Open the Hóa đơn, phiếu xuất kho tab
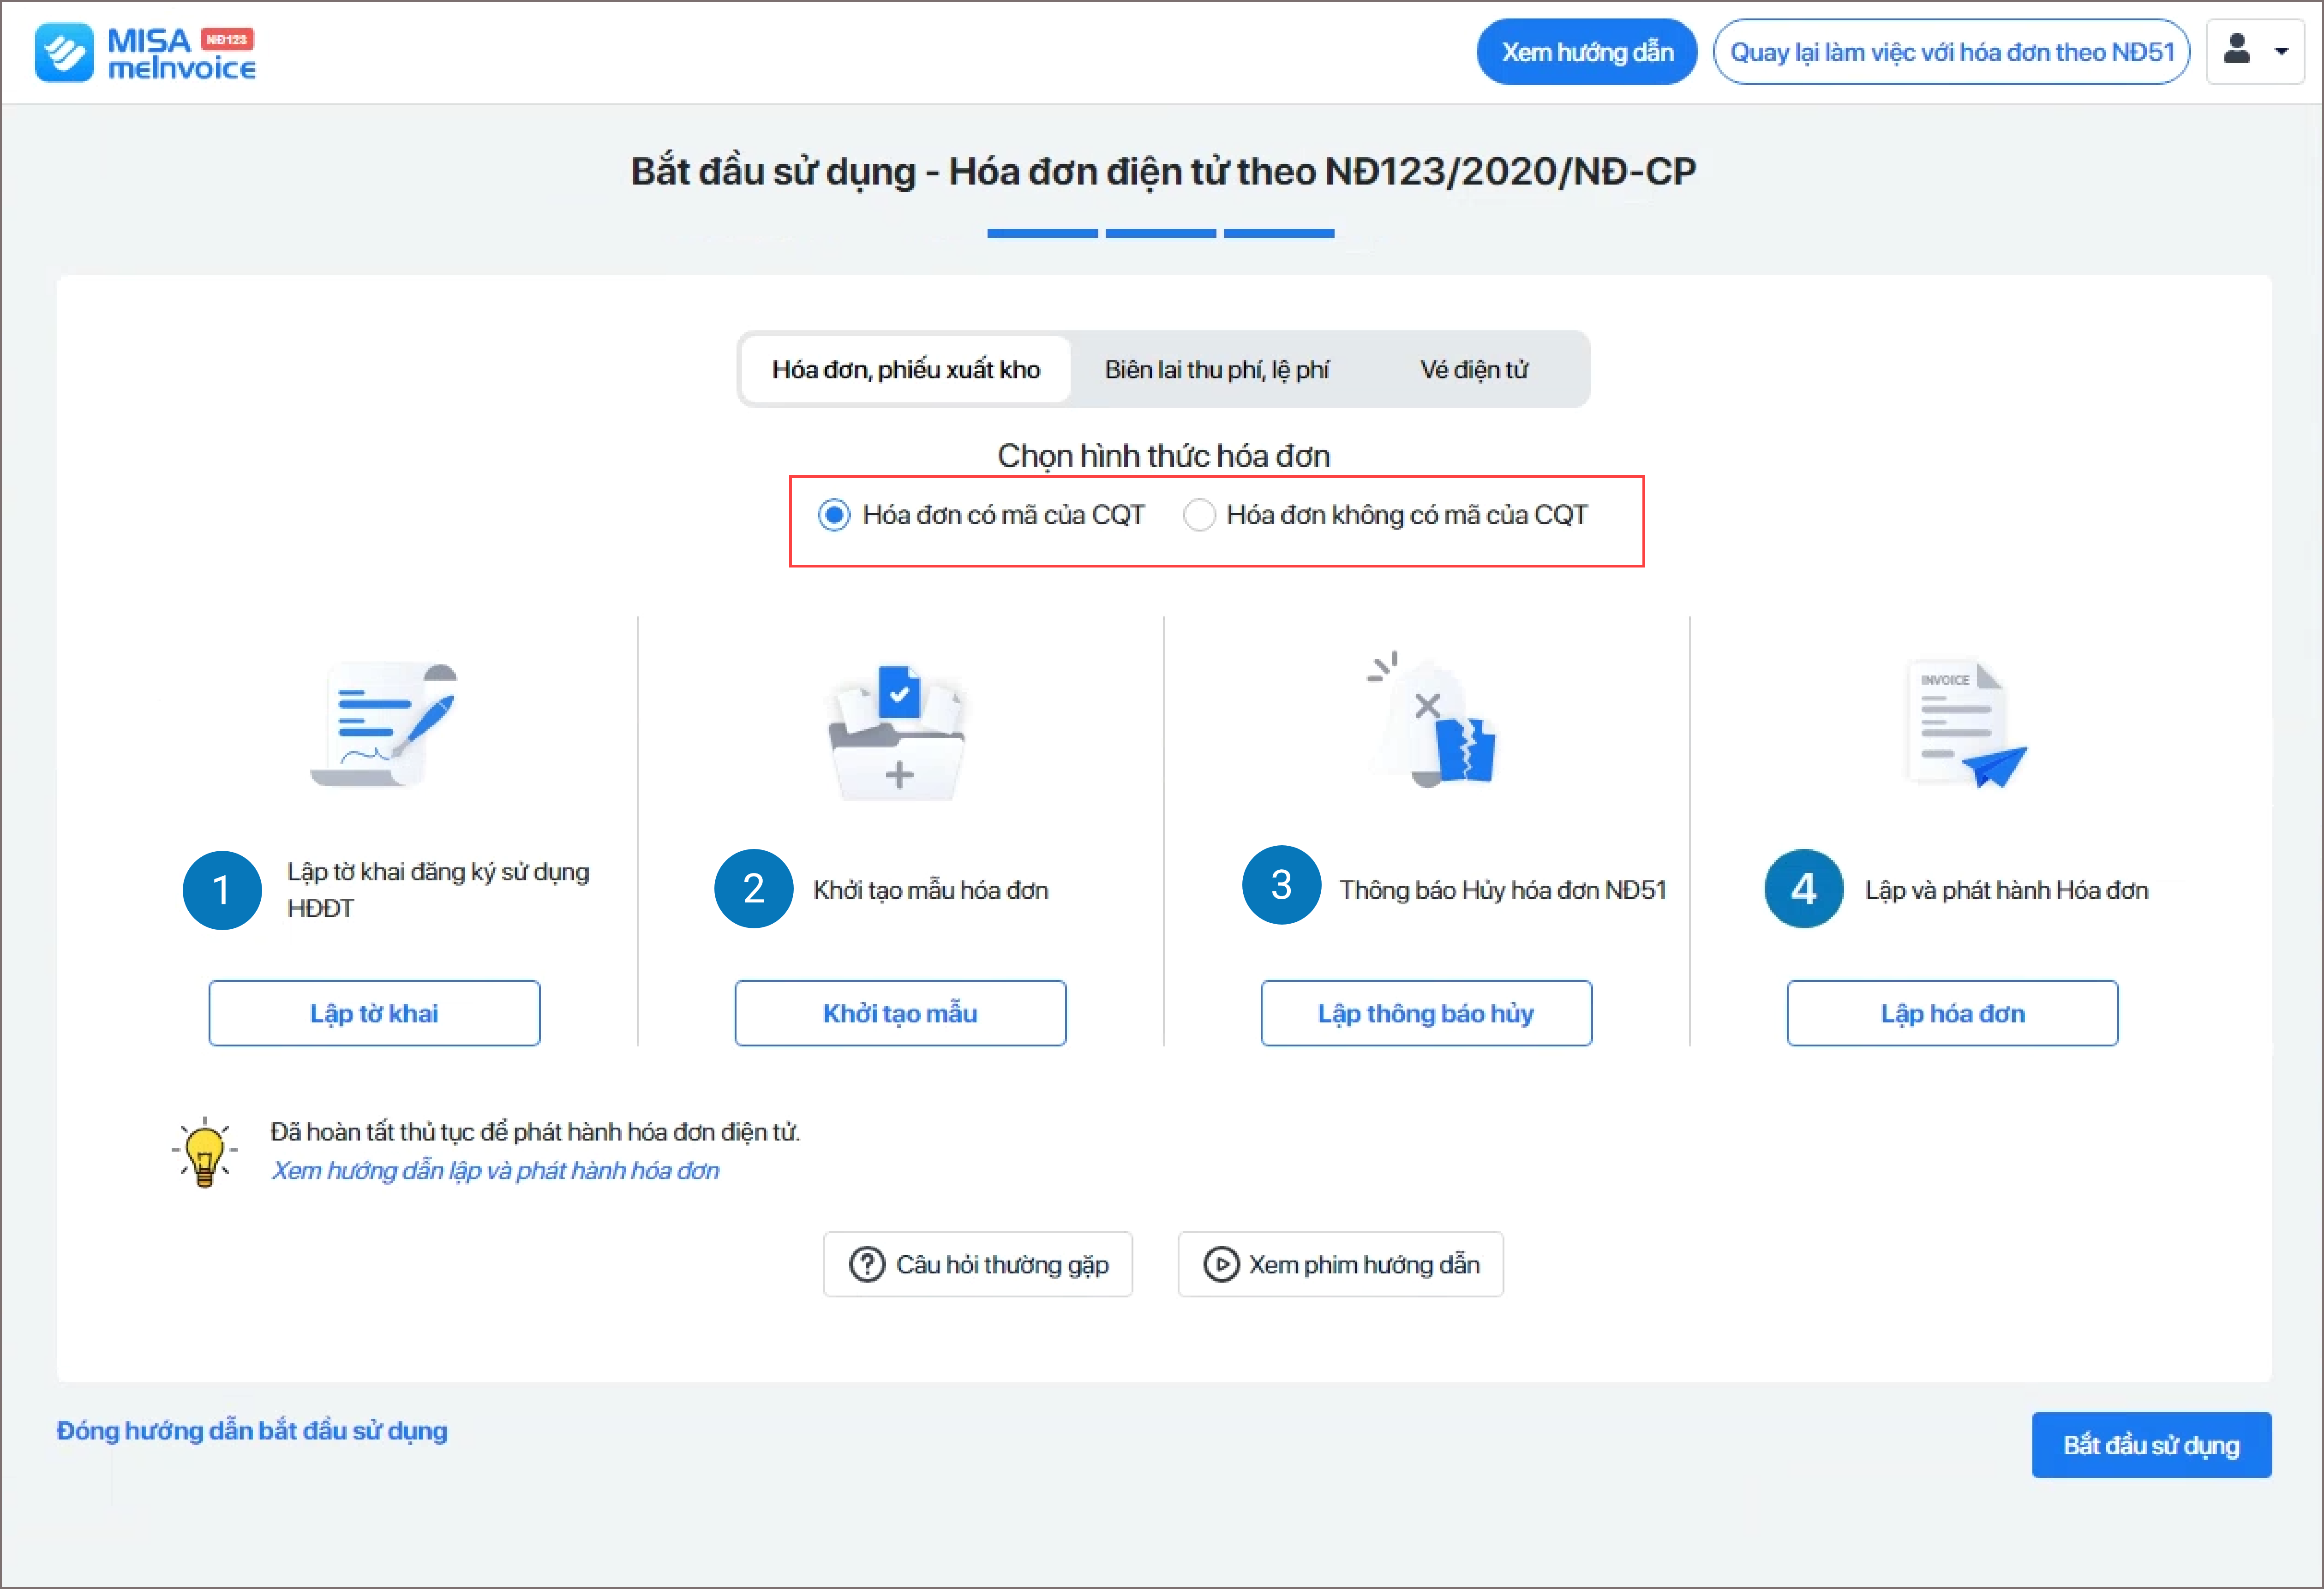The height and width of the screenshot is (1589, 2324). coord(906,370)
